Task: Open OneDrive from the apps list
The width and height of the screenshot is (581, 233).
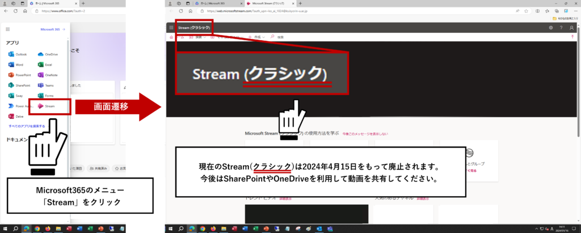Action: 48,54
